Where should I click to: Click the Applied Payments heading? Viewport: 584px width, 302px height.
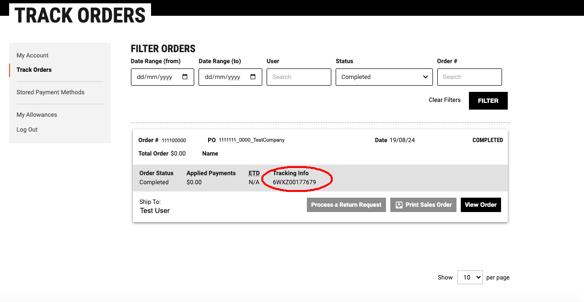[211, 173]
